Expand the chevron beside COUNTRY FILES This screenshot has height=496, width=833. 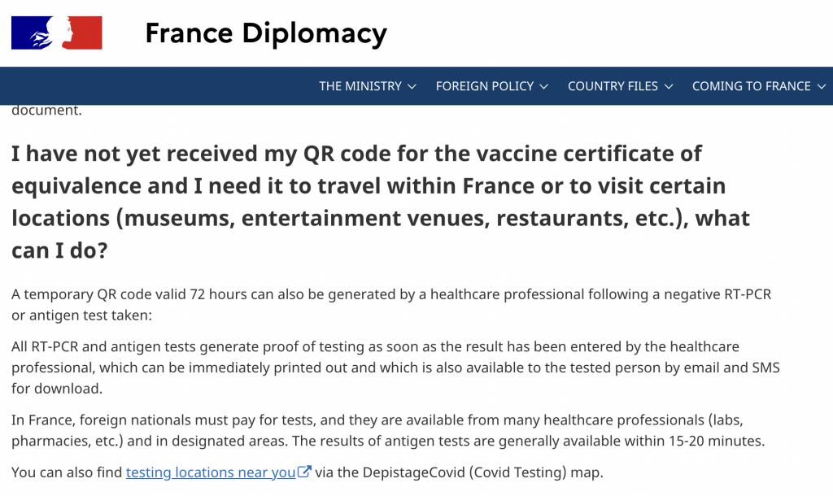669,86
